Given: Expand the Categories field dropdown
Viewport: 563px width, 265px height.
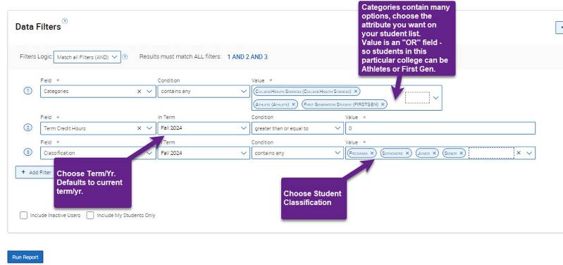Looking at the screenshot, I should point(149,92).
